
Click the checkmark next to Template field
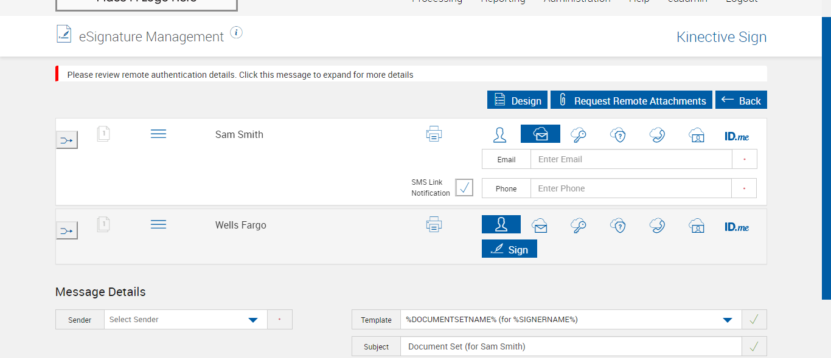(x=754, y=320)
